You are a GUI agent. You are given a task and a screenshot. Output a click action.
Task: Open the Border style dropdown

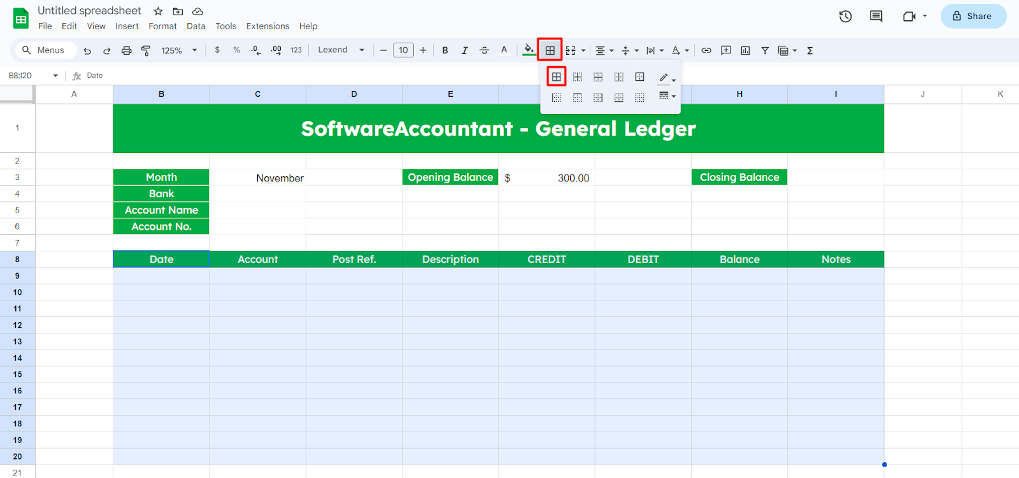[x=667, y=96]
